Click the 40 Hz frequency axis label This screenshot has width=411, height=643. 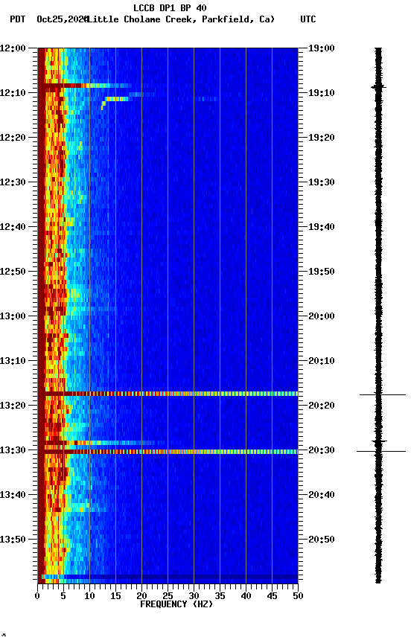(246, 596)
